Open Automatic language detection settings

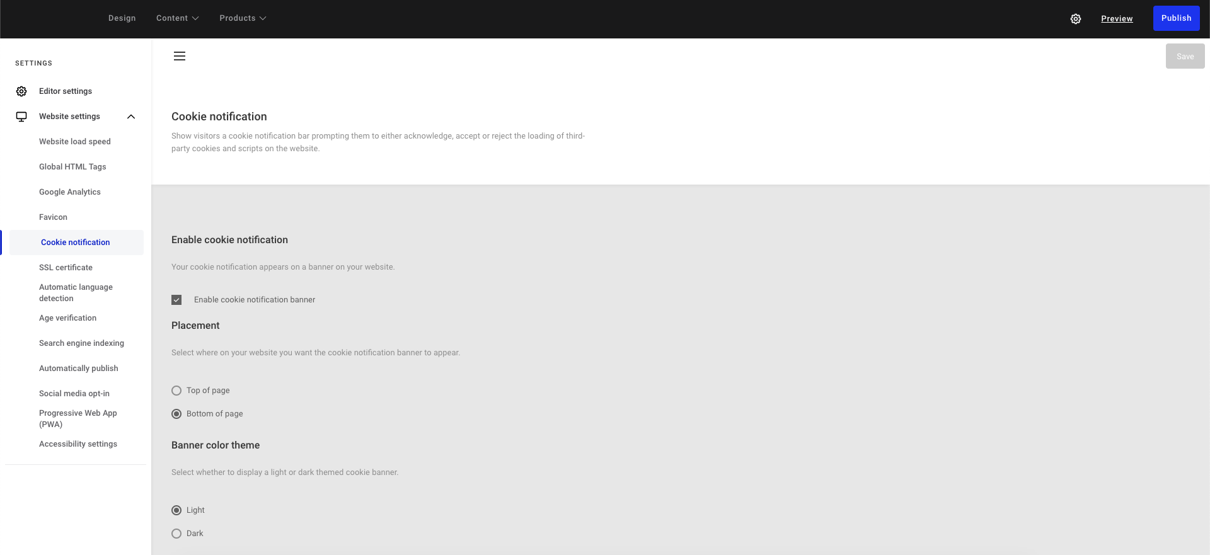click(x=76, y=293)
